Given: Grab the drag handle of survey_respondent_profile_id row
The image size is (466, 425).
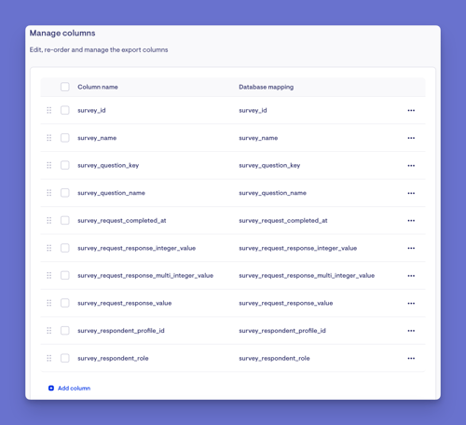Looking at the screenshot, I should pos(49,331).
